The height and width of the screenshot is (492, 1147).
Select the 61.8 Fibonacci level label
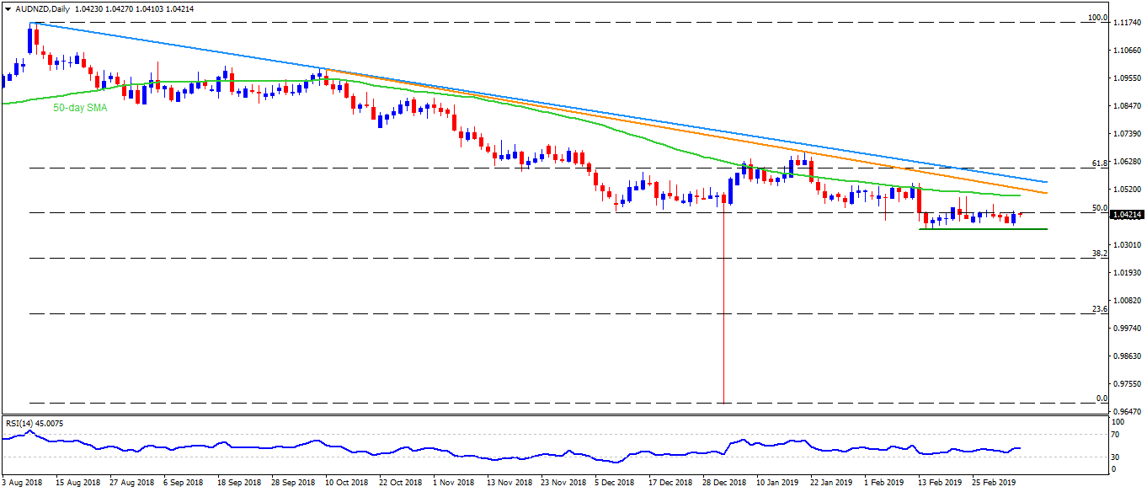point(1098,163)
